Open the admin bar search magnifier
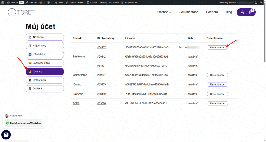The width and height of the screenshot is (266, 142). point(261,3)
